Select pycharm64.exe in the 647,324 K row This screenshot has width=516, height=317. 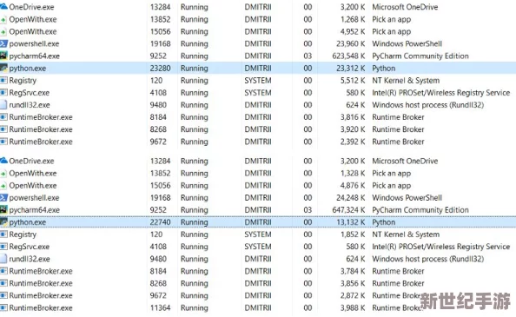click(x=35, y=210)
